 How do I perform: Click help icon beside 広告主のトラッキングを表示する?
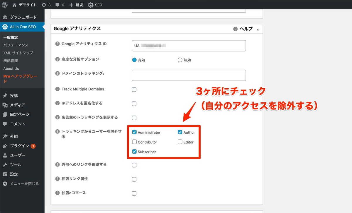(x=57, y=117)
